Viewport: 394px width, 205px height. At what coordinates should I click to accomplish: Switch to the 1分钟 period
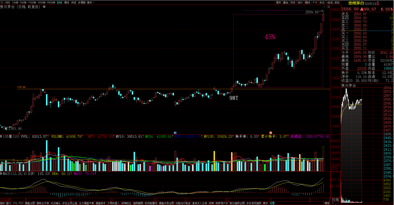pyautogui.click(x=15, y=3)
